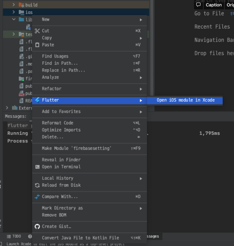Click the terminal icon beside Open in Terminal

pos(37,167)
